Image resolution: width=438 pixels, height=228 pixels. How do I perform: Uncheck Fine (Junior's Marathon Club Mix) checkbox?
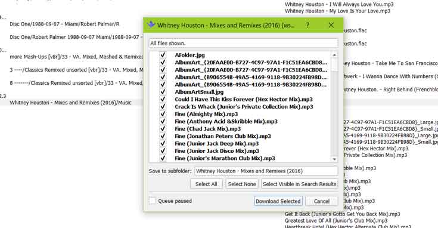[163, 158]
